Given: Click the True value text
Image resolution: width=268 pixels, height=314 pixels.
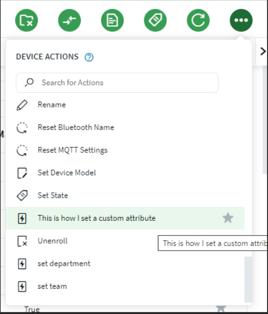Looking at the screenshot, I should pyautogui.click(x=32, y=309).
